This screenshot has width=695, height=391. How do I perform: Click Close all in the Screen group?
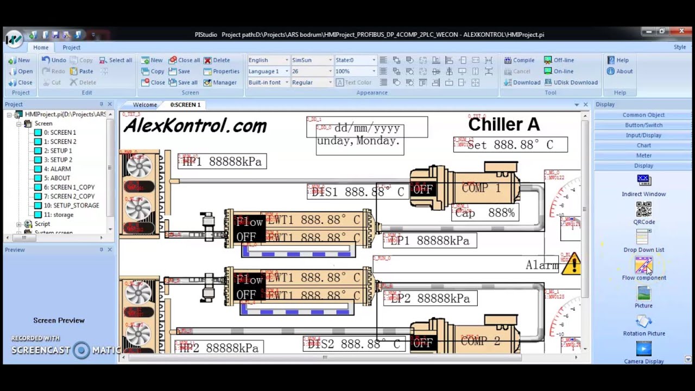[184, 60]
